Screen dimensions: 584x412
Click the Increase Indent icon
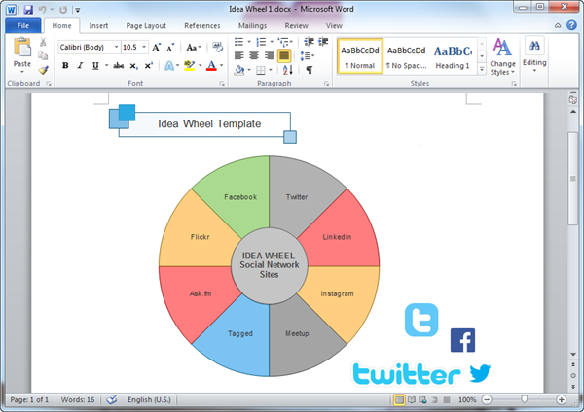pyautogui.click(x=323, y=41)
